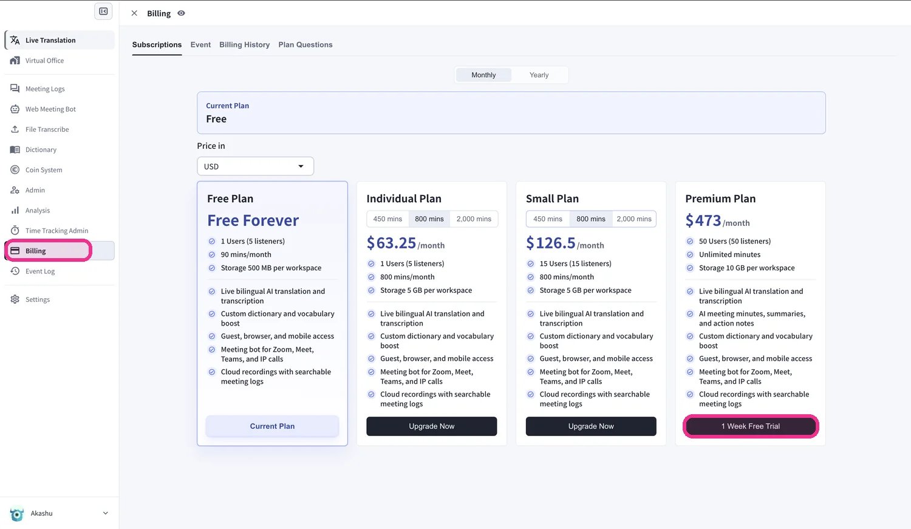This screenshot has width=911, height=529.
Task: Open Virtual Office from sidebar
Action: coord(60,61)
